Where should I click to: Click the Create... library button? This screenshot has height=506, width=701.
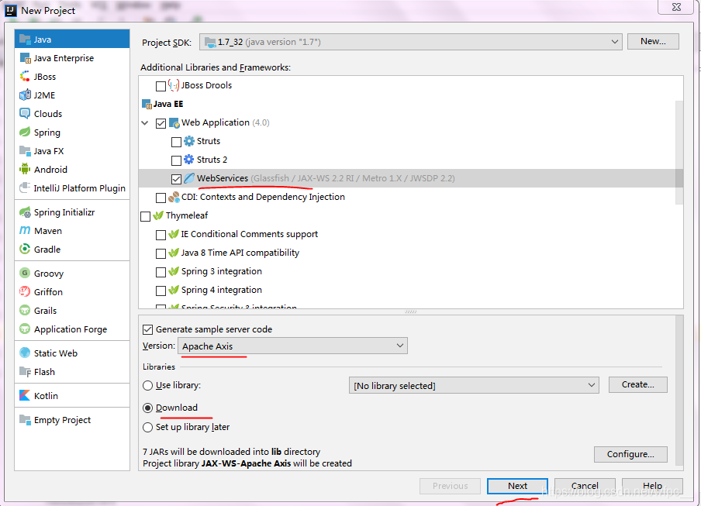point(637,384)
